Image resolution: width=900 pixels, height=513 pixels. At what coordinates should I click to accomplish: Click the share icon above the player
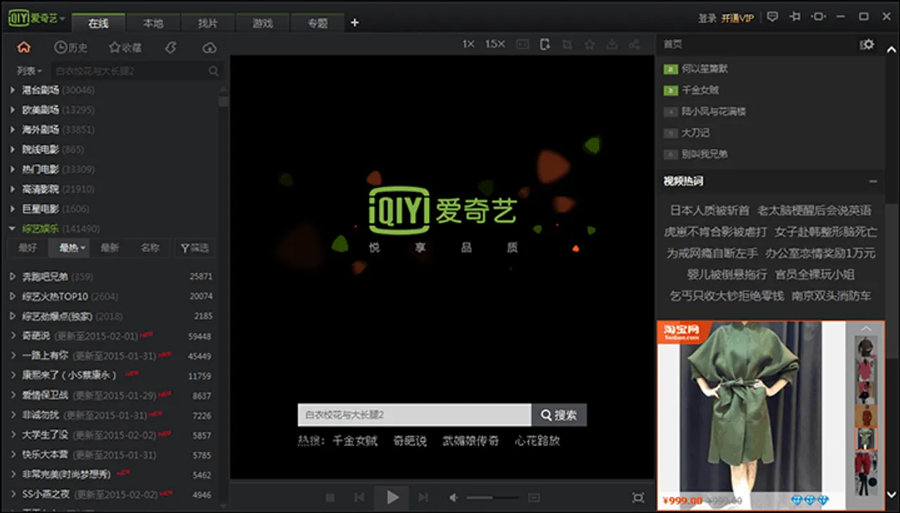coord(634,44)
